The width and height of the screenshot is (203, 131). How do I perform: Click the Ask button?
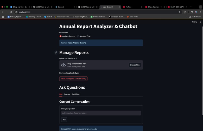click(x=64, y=119)
